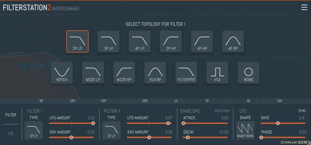
Task: Click Filter II LFO amount value 0.87
Action: coord(169,118)
